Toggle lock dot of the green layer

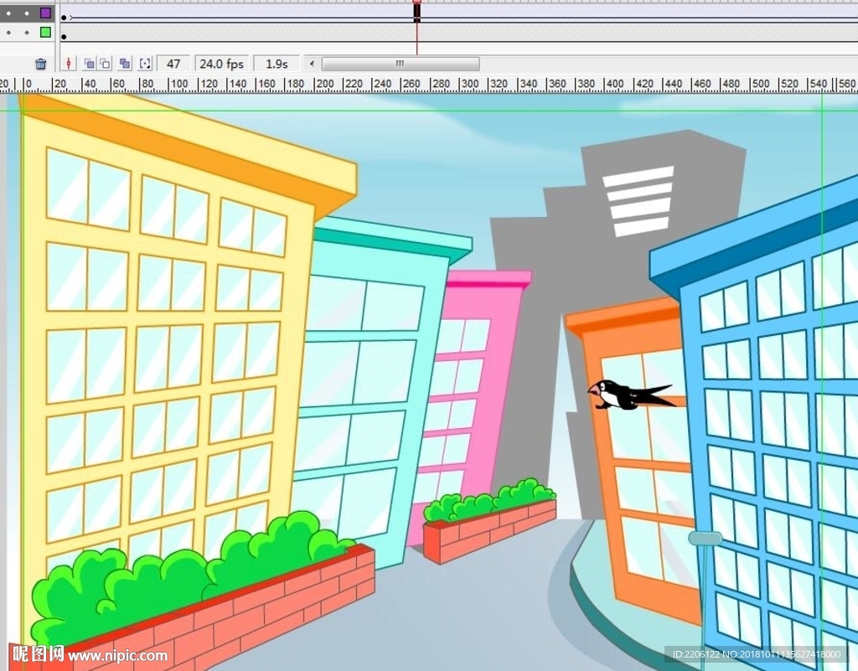27,33
